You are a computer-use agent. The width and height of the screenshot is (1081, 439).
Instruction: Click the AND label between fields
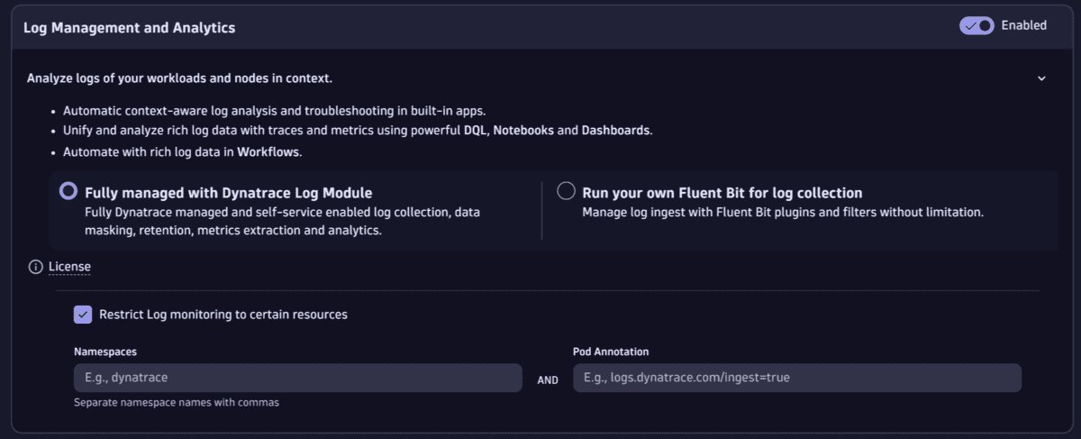click(x=548, y=380)
